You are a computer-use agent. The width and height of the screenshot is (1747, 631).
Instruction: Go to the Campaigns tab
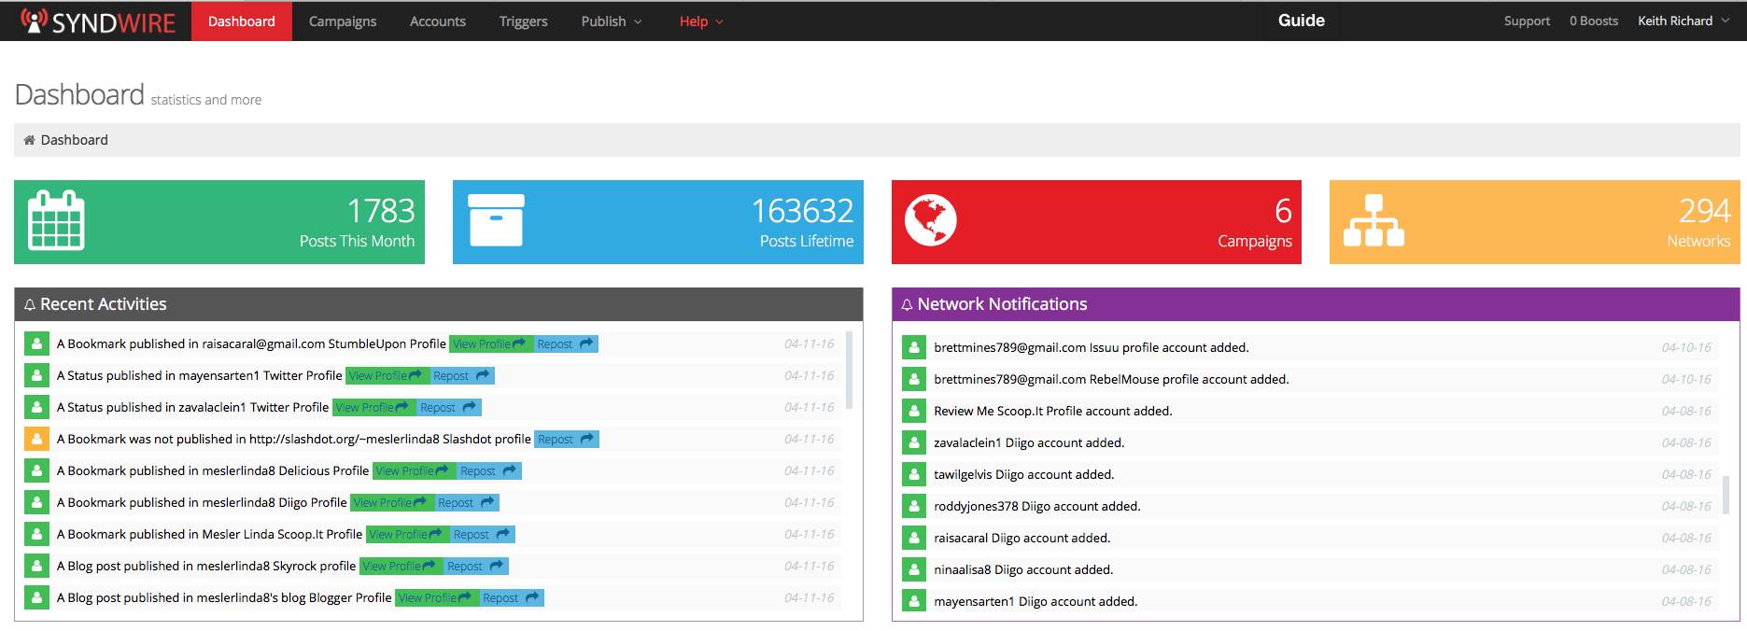[x=343, y=21]
